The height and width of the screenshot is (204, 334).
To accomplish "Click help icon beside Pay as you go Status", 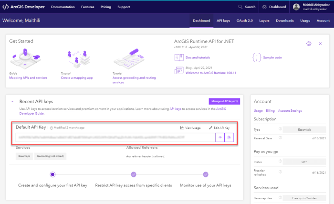I will [x=280, y=162].
